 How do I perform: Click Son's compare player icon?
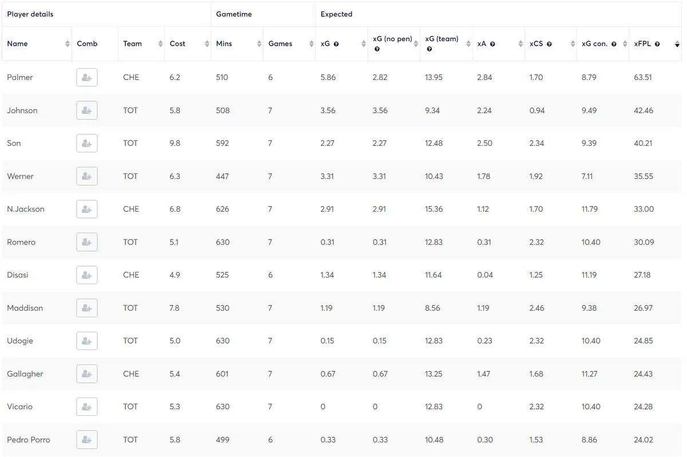coord(86,143)
